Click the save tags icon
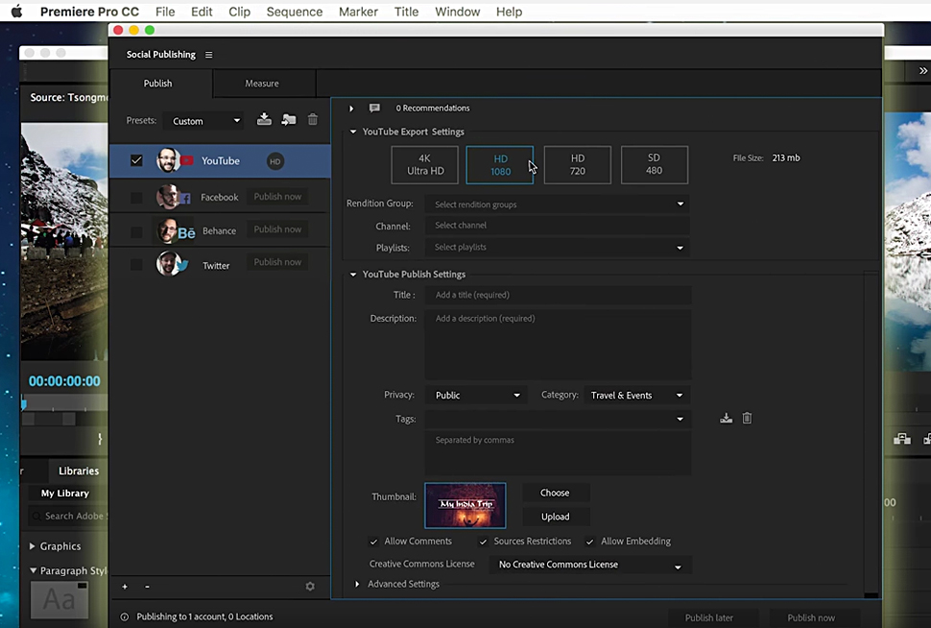The width and height of the screenshot is (931, 628). (x=726, y=419)
